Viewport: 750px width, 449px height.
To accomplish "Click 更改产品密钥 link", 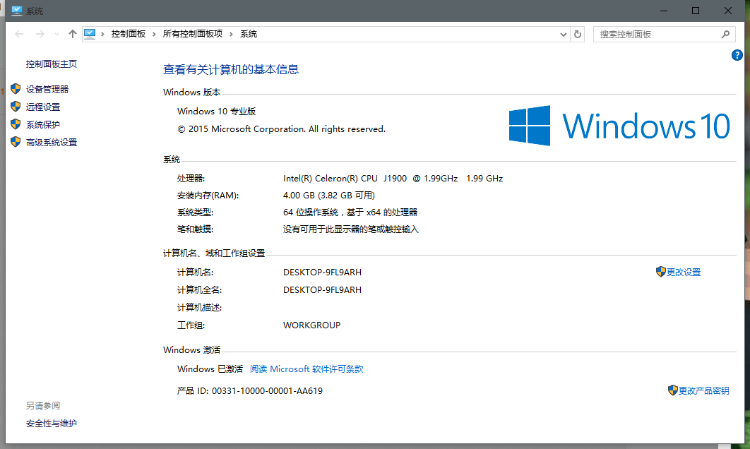I will [x=704, y=390].
